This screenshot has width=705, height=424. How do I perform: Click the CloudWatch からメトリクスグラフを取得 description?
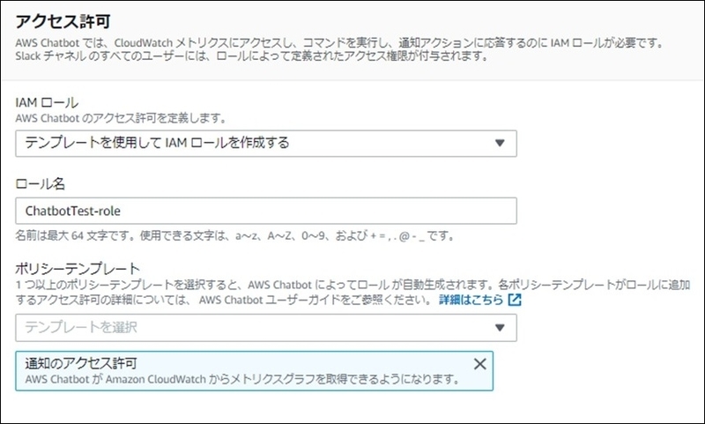(x=242, y=379)
